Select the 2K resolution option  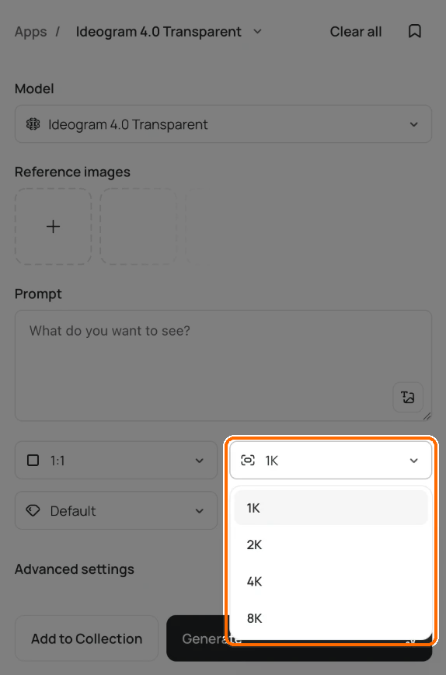331,545
